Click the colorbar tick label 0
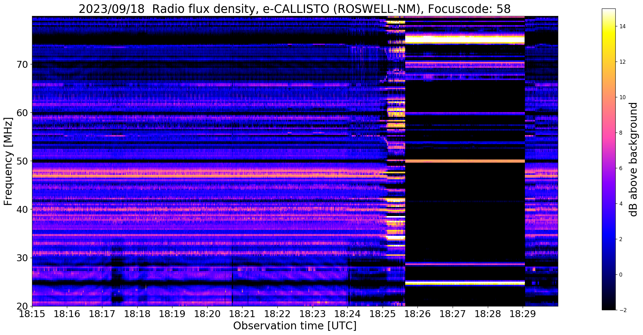The image size is (643, 335). tap(620, 275)
